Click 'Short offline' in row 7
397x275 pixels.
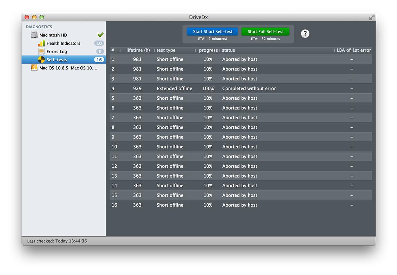click(170, 118)
